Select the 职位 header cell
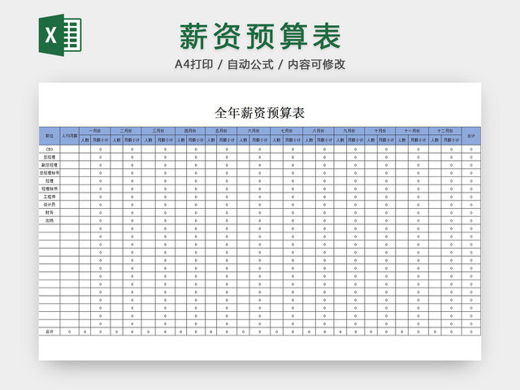 pyautogui.click(x=50, y=136)
